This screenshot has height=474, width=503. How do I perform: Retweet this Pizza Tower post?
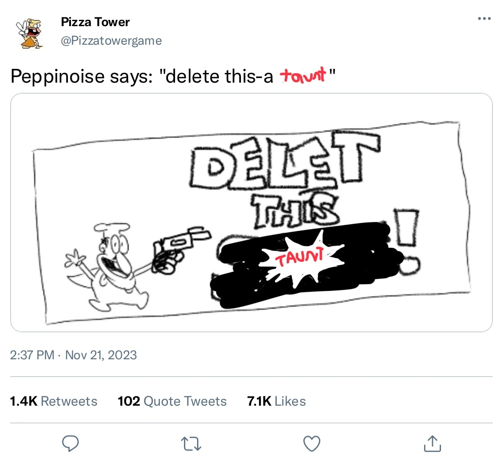[191, 444]
